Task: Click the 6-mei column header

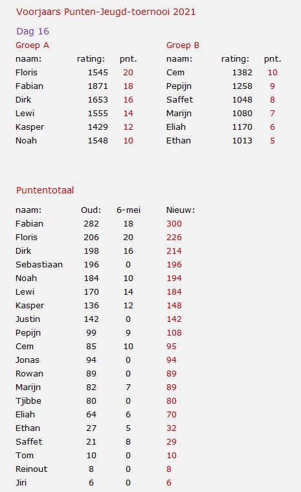Action: coord(128,210)
